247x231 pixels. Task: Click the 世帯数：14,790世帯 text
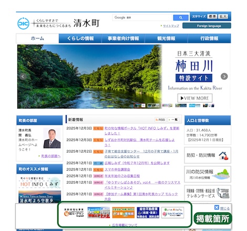(202, 135)
